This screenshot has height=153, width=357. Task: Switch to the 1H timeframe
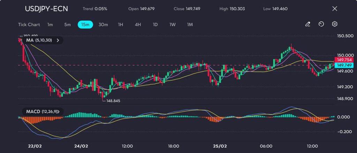[x=121, y=25]
